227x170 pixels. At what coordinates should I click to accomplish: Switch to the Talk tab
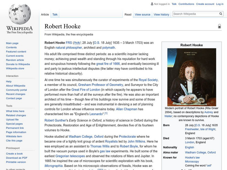(x=55, y=14)
